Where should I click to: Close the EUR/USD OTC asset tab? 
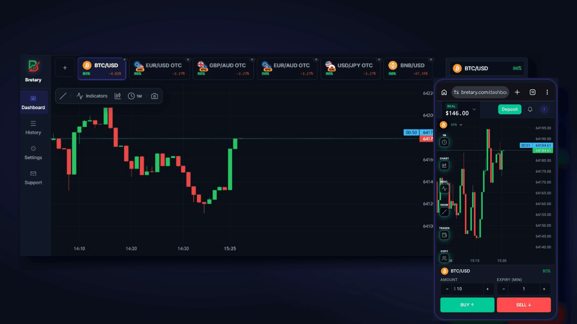coord(188,60)
